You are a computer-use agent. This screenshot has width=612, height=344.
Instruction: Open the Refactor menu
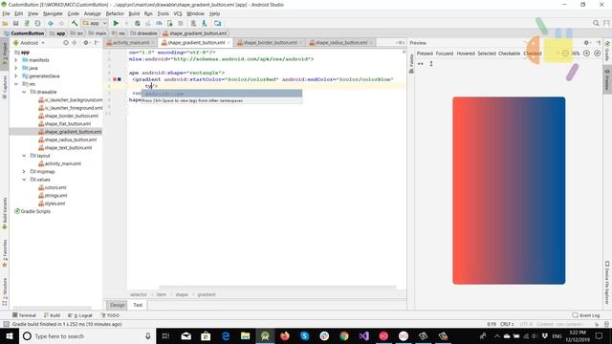115,13
